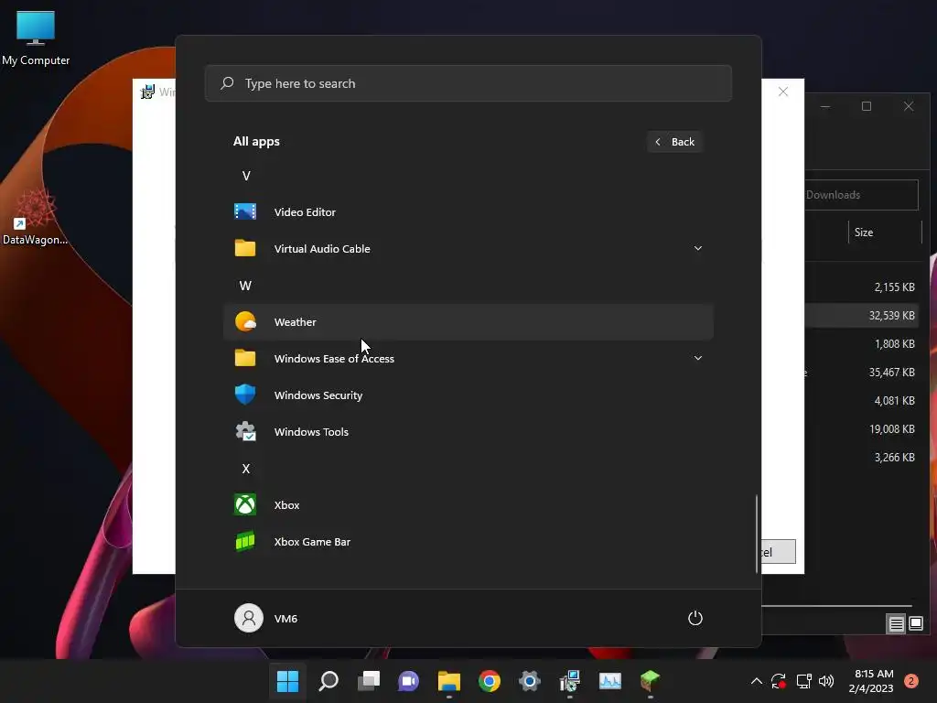Open Minecraft block icon on taskbar
937x703 pixels.
coord(651,681)
